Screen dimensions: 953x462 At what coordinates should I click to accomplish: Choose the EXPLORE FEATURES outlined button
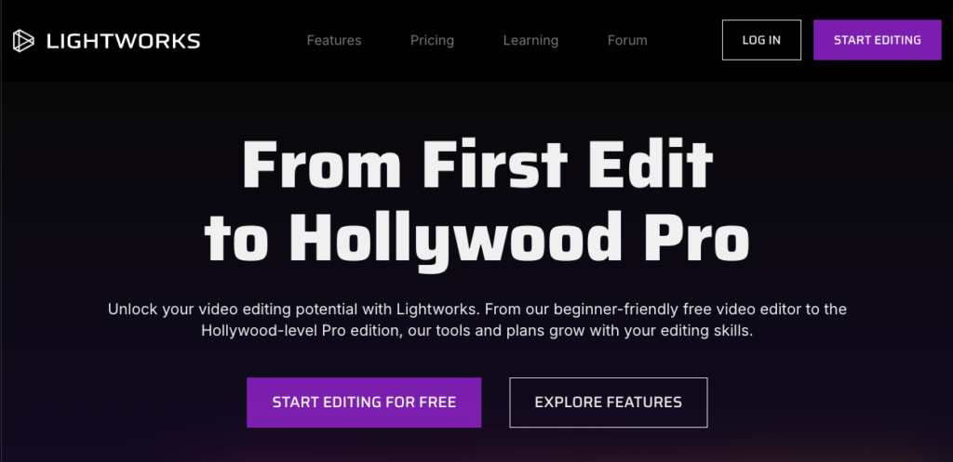pyautogui.click(x=609, y=403)
